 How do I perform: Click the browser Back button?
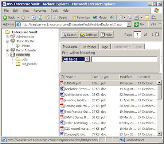coord(9,17)
